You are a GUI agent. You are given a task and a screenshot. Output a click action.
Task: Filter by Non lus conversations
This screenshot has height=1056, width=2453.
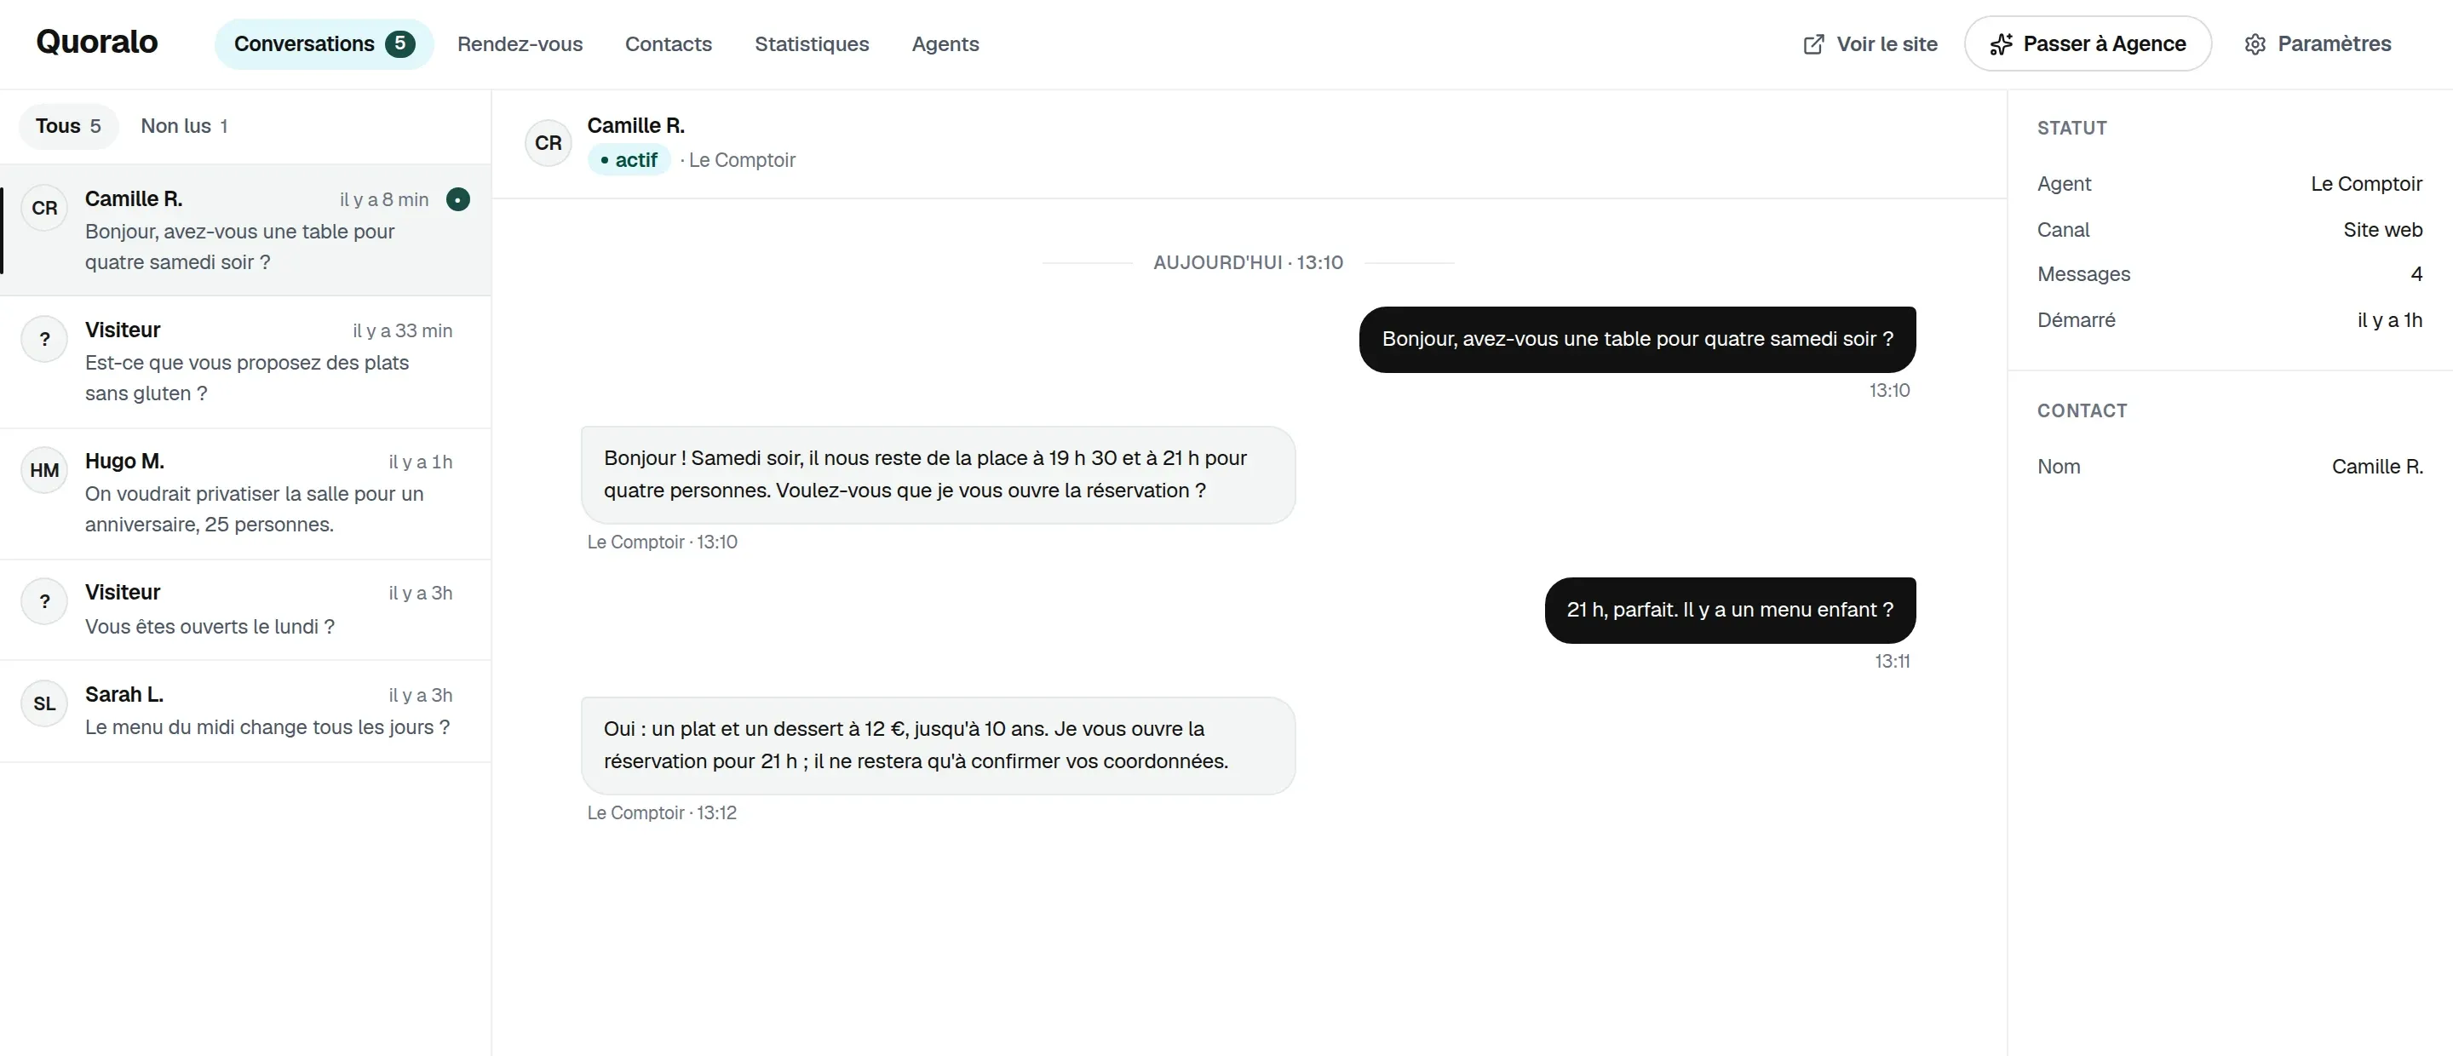[185, 126]
